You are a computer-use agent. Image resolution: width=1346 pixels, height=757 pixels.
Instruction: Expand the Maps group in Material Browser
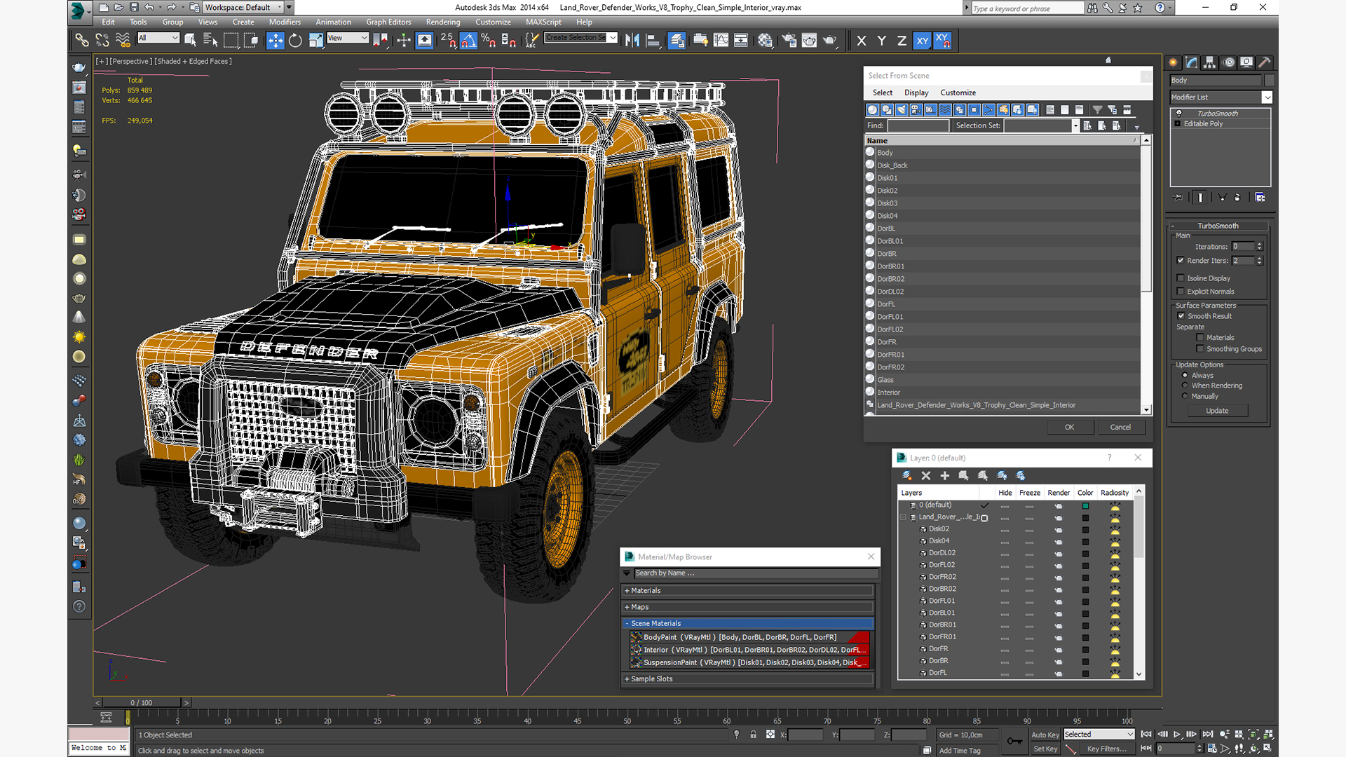pos(747,607)
